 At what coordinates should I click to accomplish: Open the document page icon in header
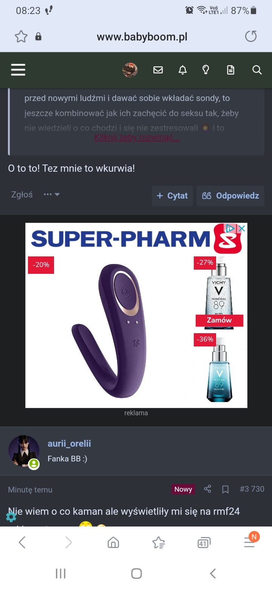tap(230, 70)
